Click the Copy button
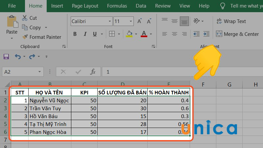 [x=35, y=28]
